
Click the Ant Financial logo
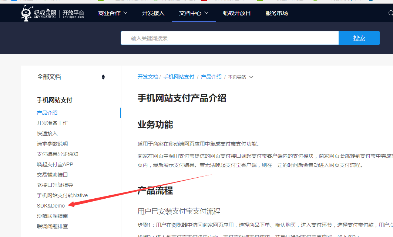pos(39,13)
